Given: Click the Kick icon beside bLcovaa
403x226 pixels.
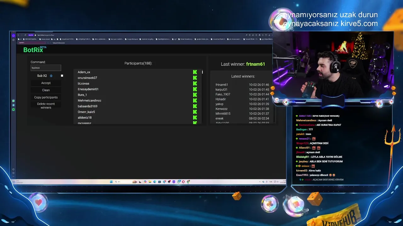Looking at the screenshot, I should click(195, 83).
